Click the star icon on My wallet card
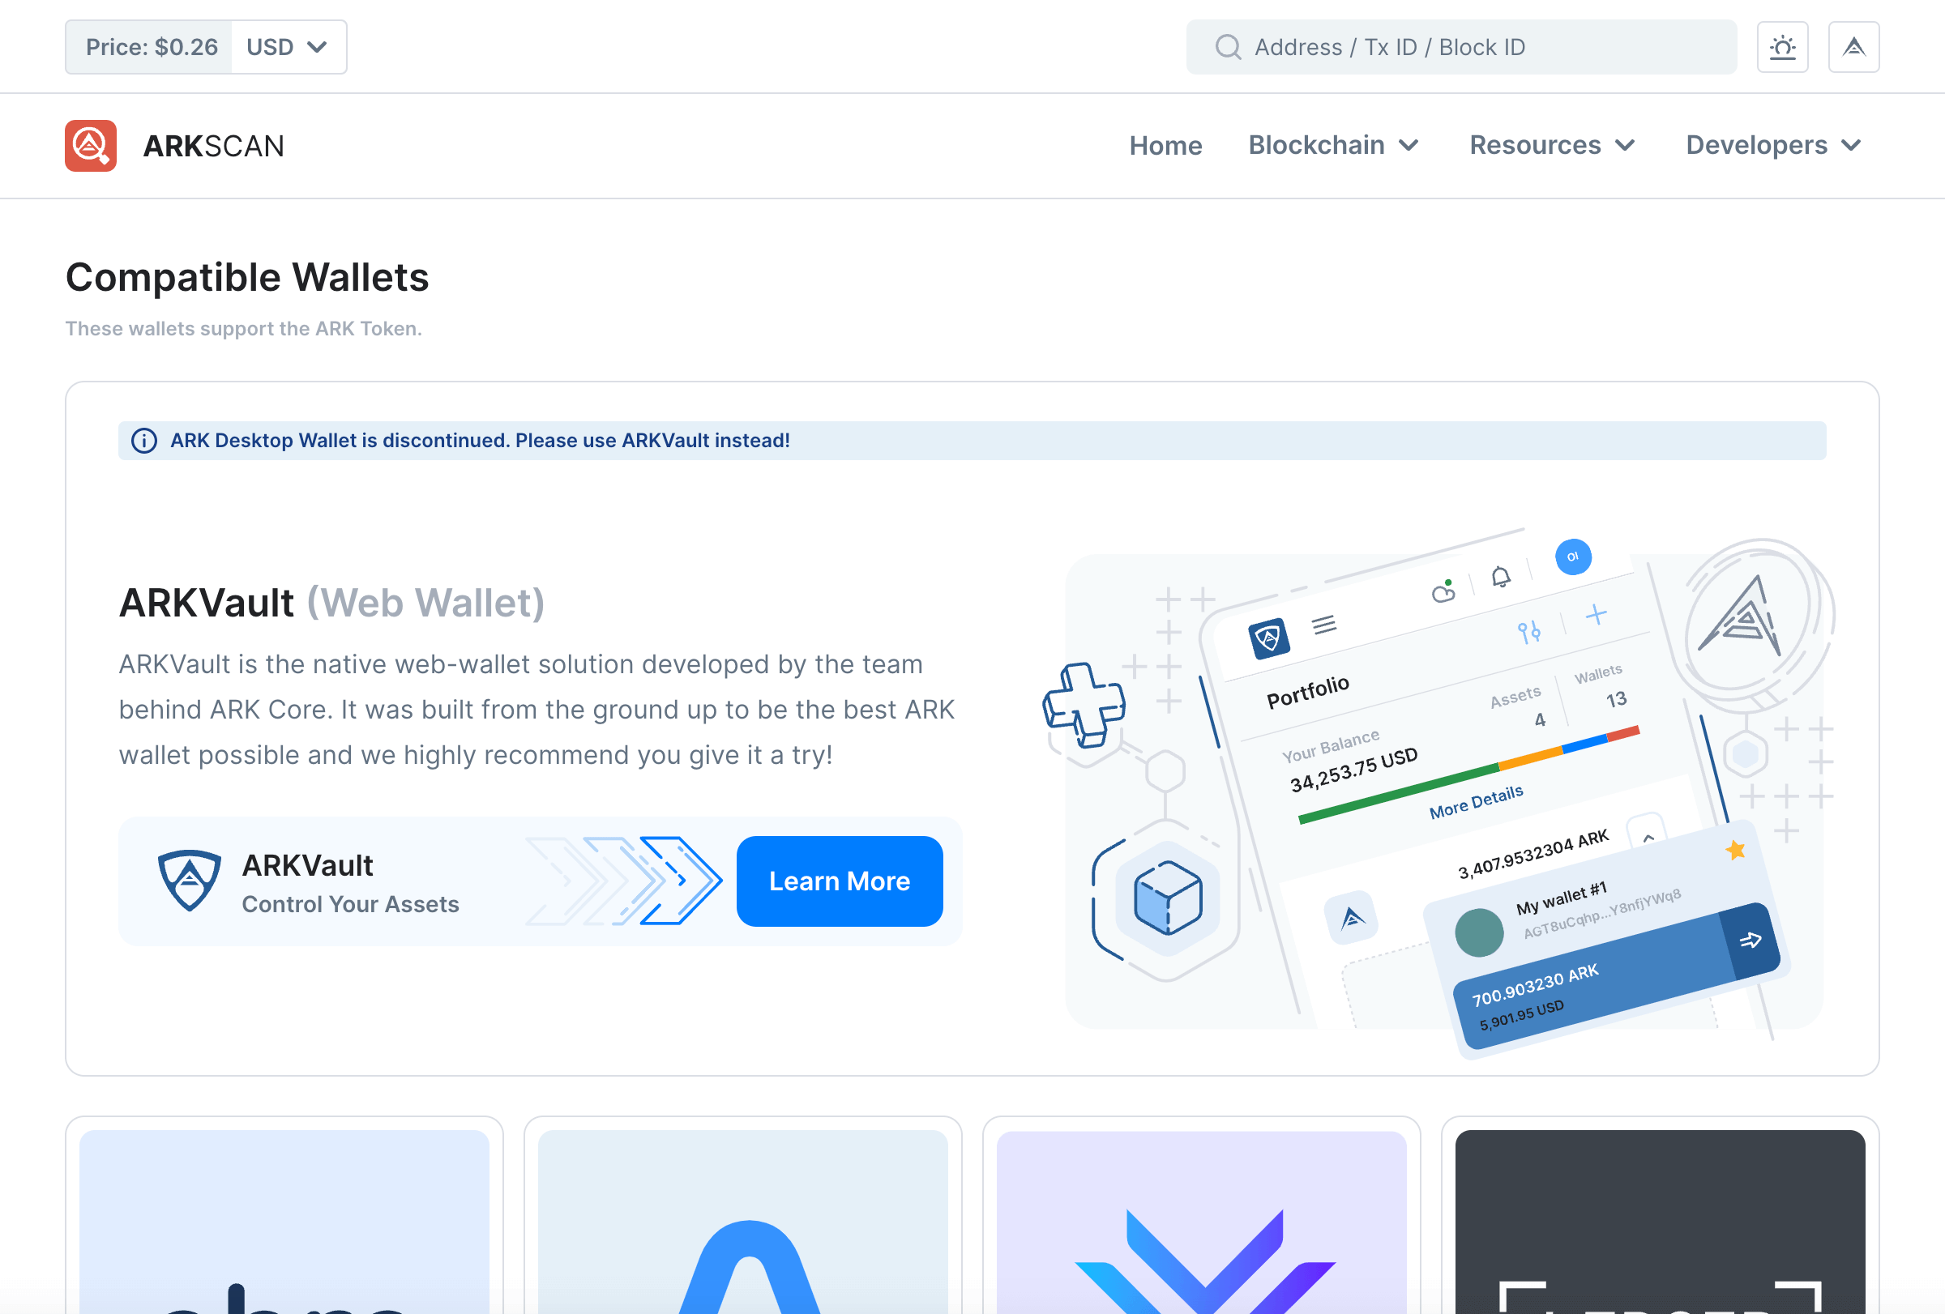Image resolution: width=1945 pixels, height=1314 pixels. tap(1735, 851)
